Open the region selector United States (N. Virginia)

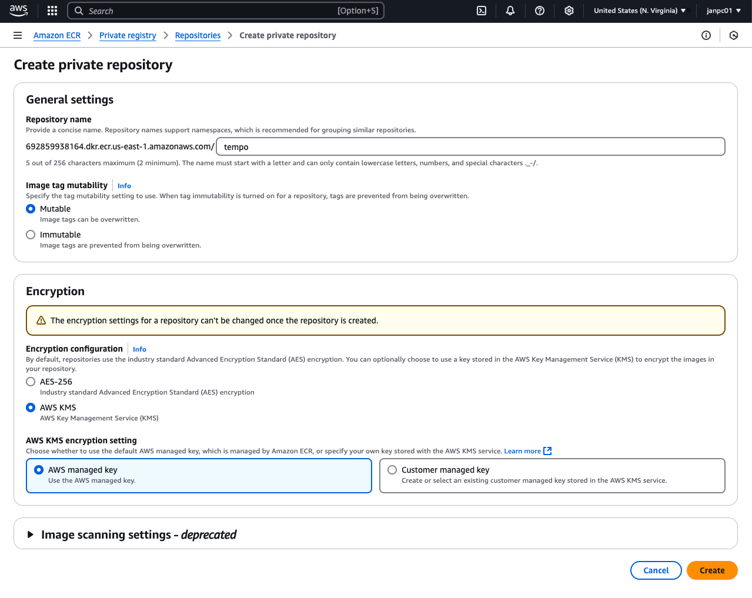tap(640, 11)
